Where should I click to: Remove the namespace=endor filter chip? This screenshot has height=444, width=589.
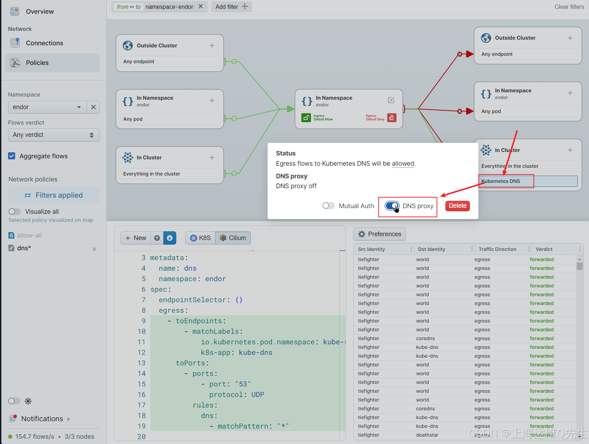pyautogui.click(x=201, y=6)
